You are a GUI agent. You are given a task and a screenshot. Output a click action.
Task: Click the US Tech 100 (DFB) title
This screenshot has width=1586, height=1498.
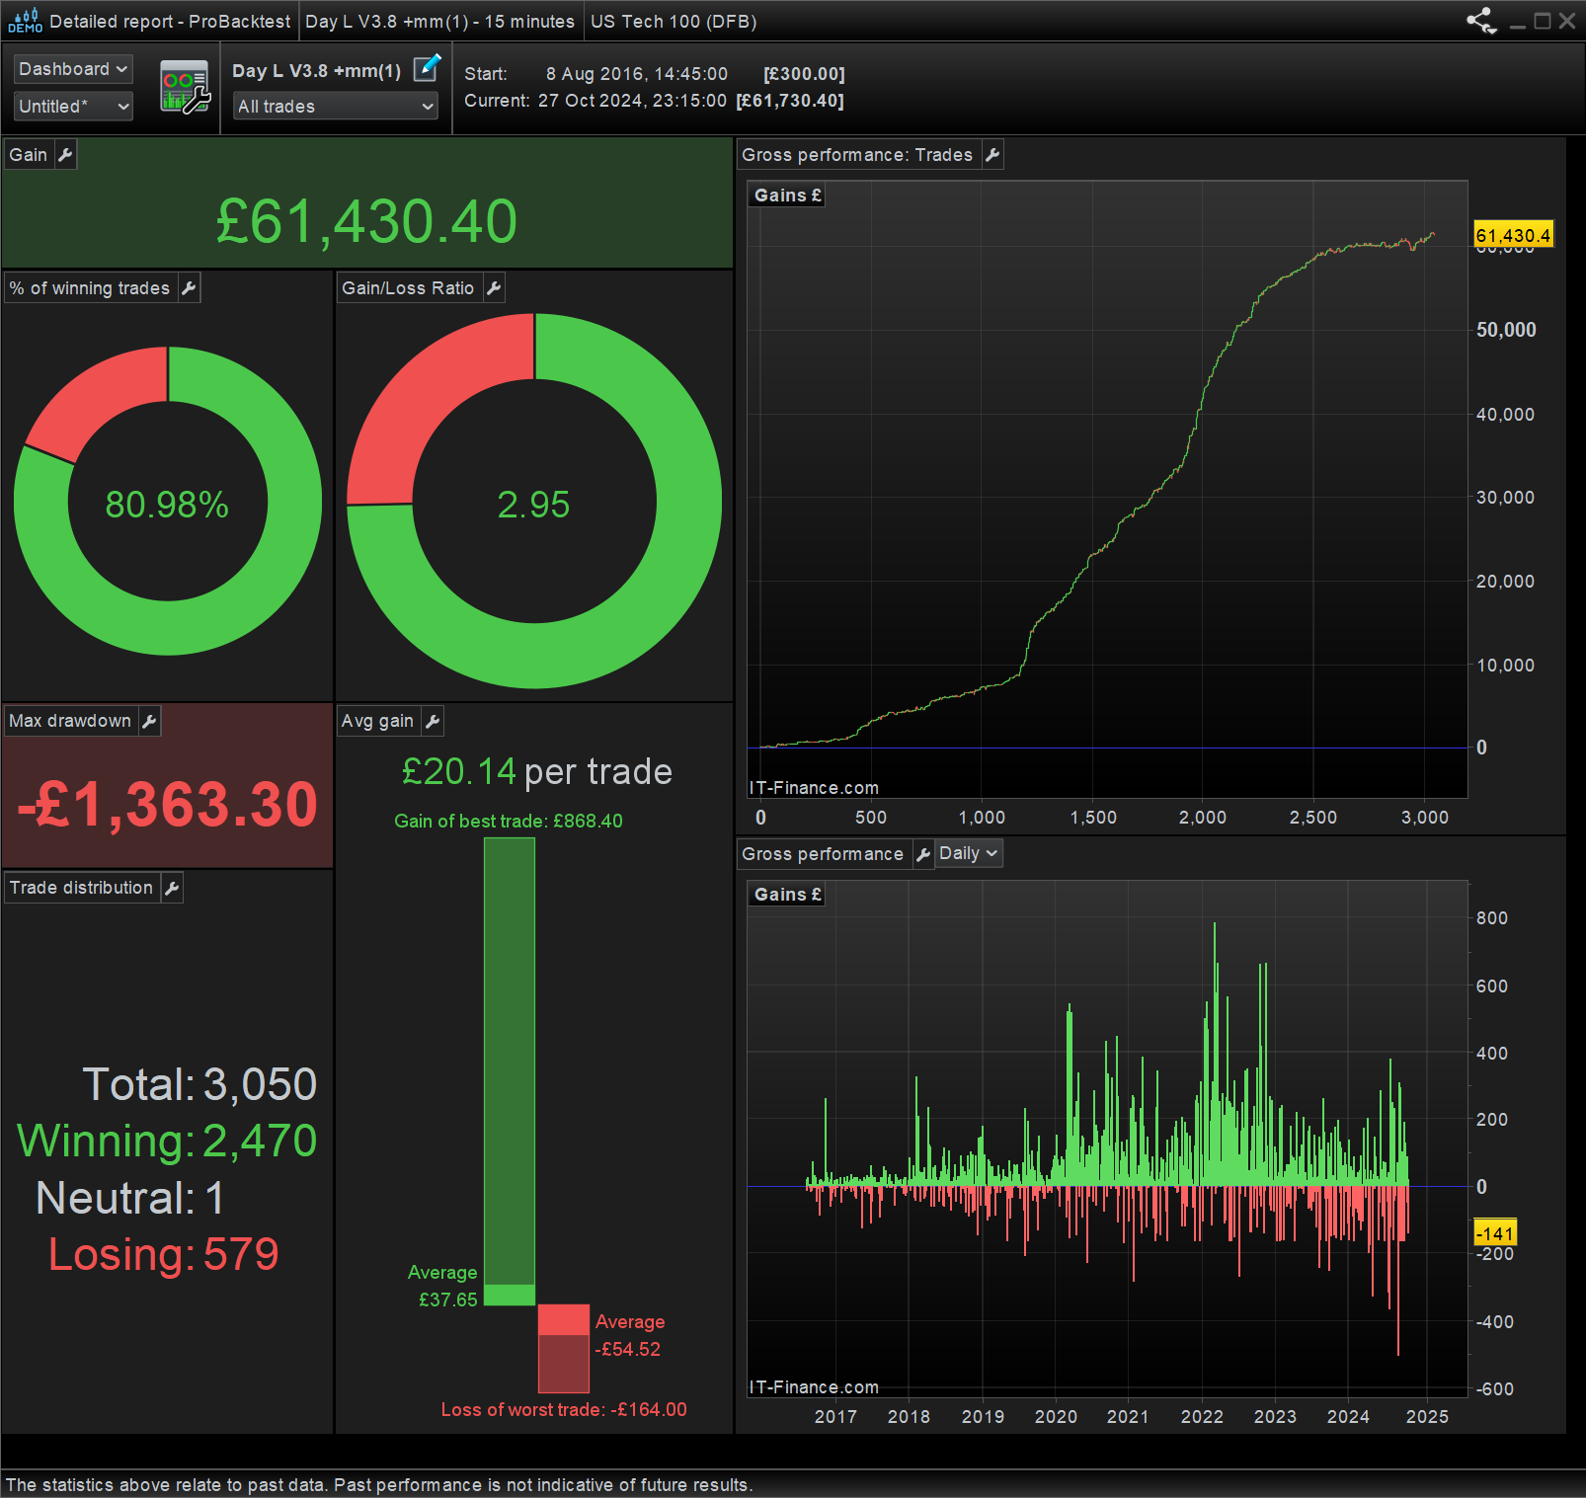tap(674, 22)
